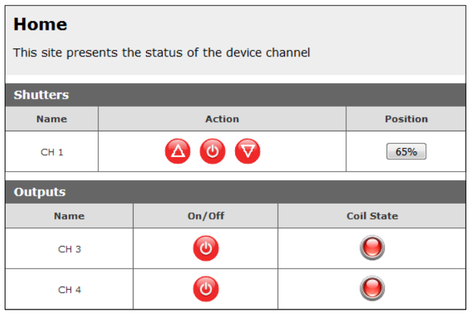Image resolution: width=473 pixels, height=317 pixels.
Task: Click the CH 3 coil state indicator
Action: 372,248
